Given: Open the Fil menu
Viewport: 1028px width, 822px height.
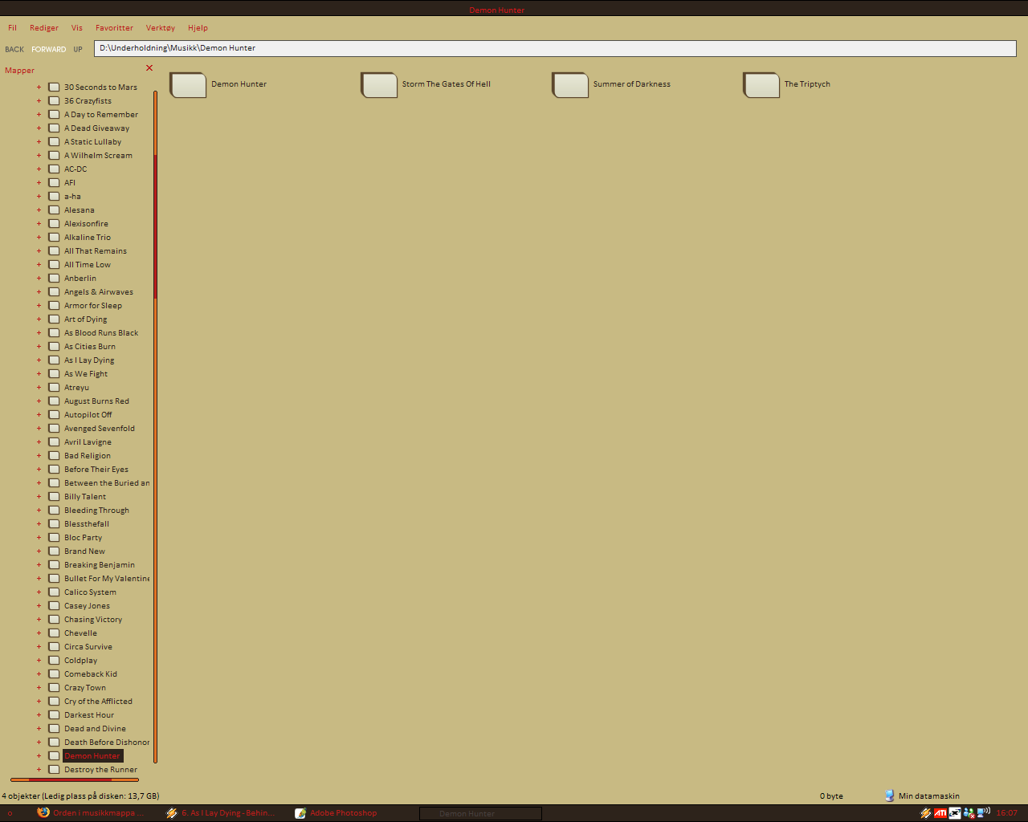Looking at the screenshot, I should (x=12, y=27).
